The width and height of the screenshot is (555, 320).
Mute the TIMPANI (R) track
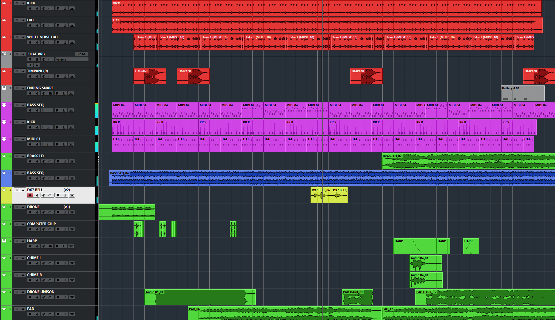click(17, 71)
